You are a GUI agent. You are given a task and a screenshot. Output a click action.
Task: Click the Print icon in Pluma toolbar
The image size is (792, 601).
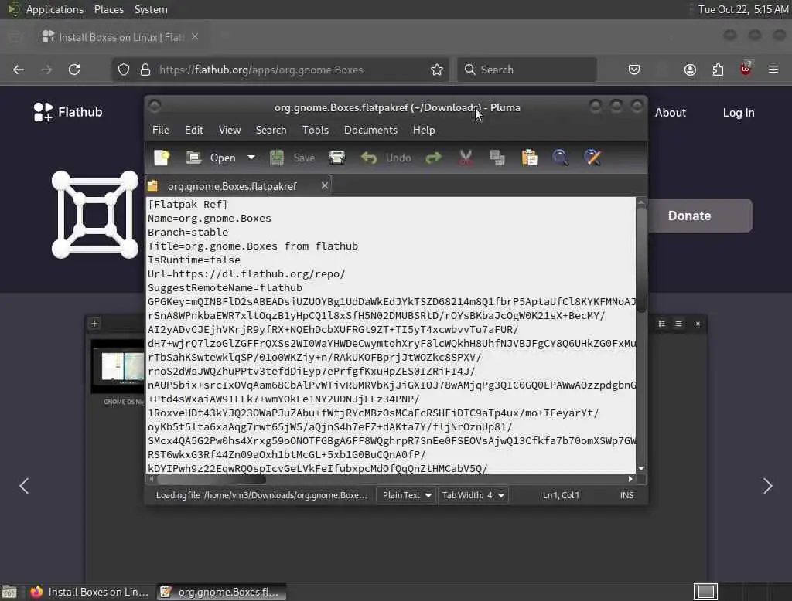tap(337, 158)
